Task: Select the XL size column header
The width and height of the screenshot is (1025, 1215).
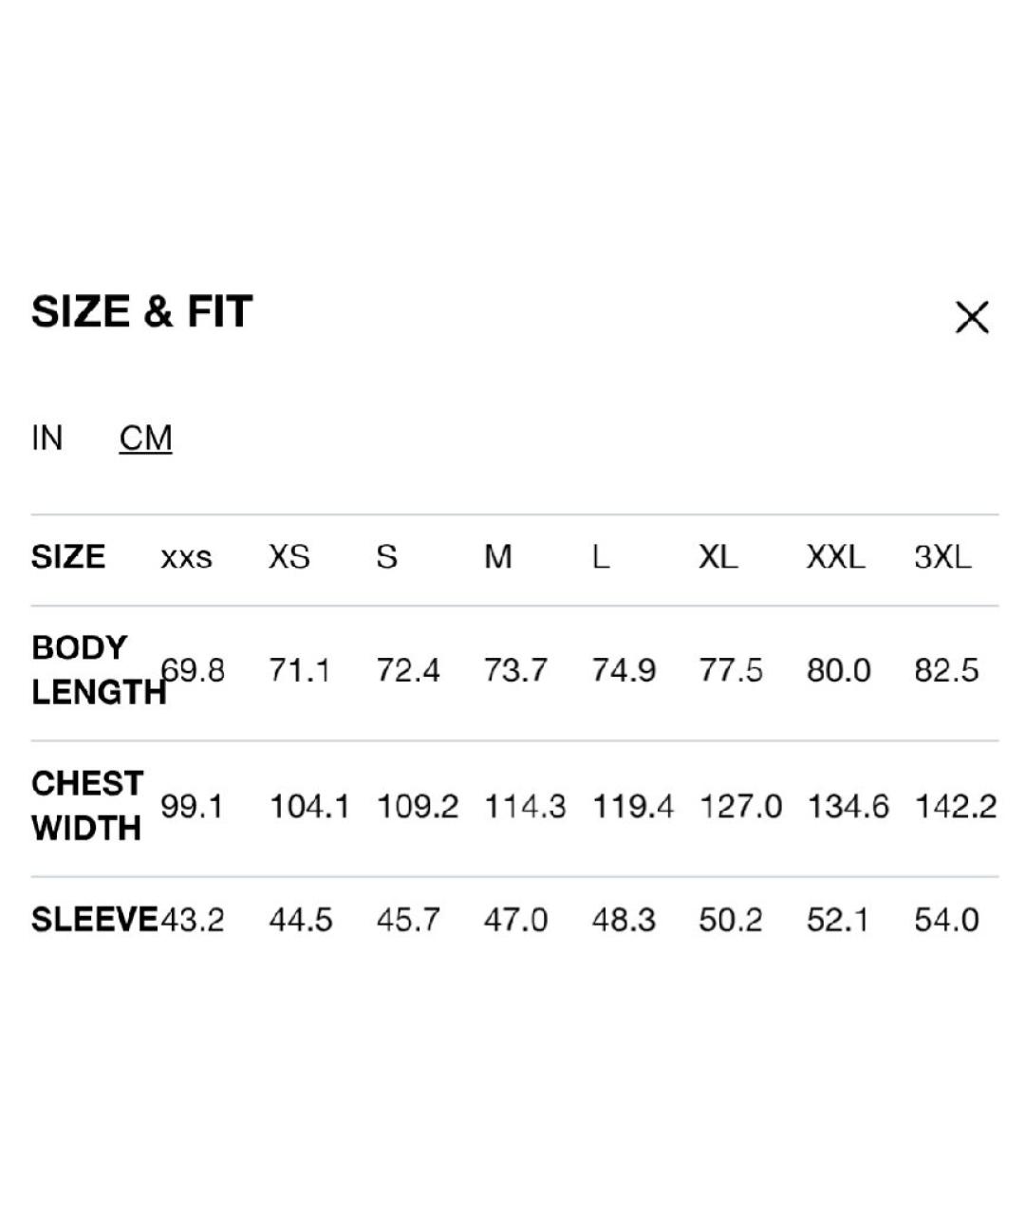Action: 717,557
